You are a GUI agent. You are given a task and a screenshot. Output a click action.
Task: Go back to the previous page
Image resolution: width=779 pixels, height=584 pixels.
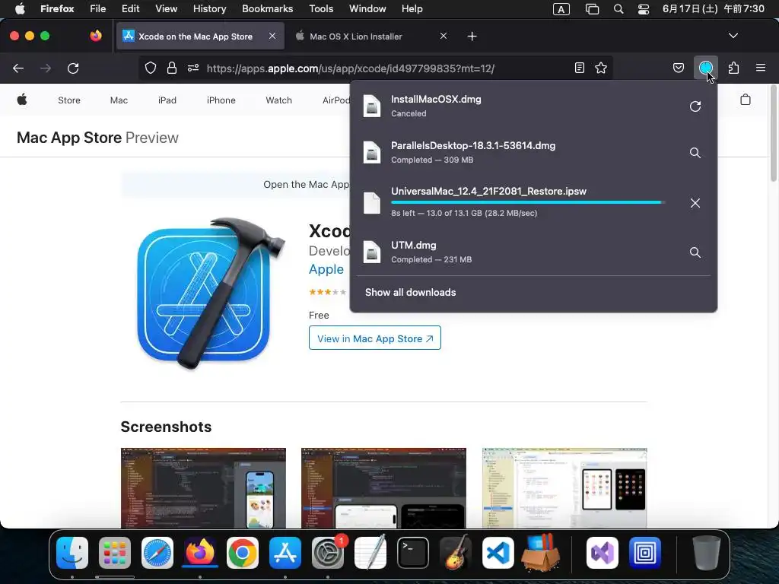pos(18,68)
